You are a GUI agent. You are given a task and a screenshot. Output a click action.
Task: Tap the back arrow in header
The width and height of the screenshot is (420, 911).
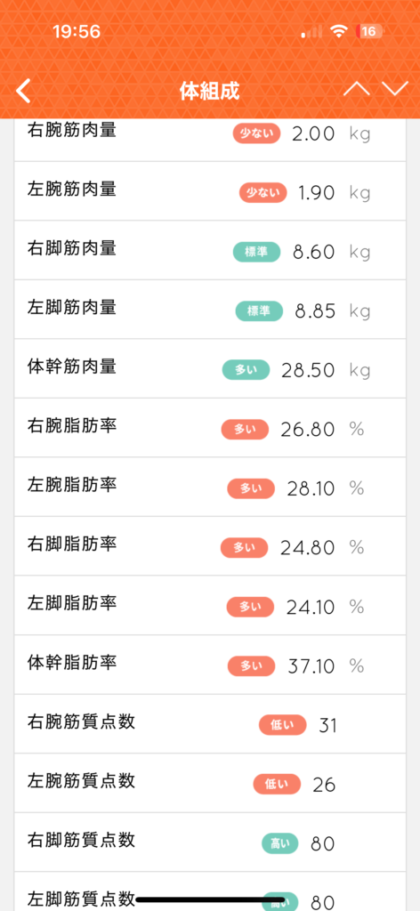pyautogui.click(x=23, y=92)
